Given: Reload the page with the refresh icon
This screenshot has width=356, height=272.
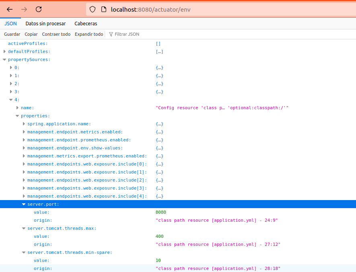Looking at the screenshot, I should coord(39,9).
